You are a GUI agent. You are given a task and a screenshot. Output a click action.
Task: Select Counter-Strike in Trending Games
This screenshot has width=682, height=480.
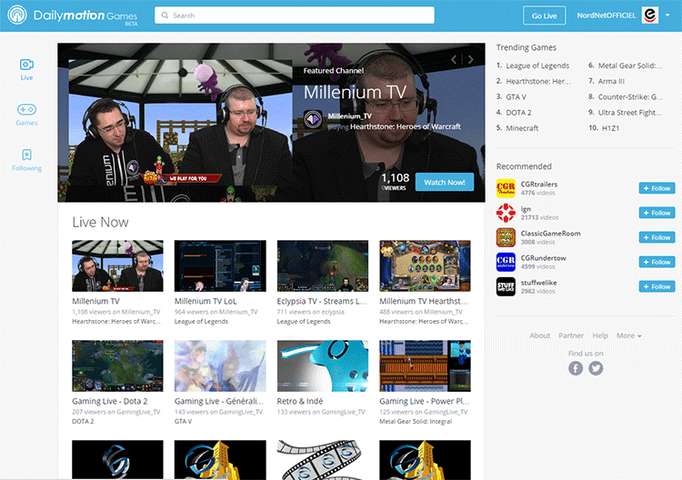pos(630,97)
